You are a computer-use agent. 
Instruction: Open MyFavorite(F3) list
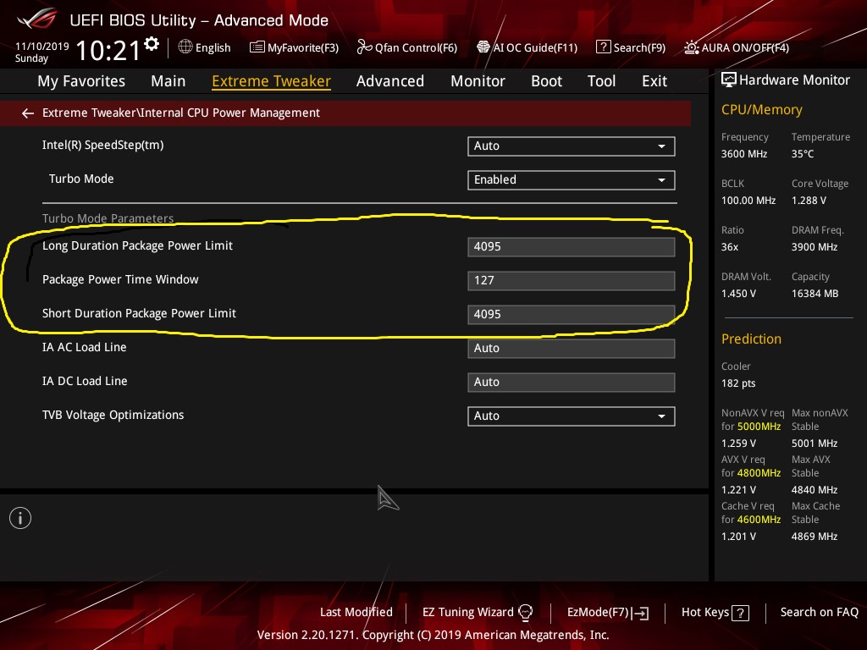tap(294, 47)
